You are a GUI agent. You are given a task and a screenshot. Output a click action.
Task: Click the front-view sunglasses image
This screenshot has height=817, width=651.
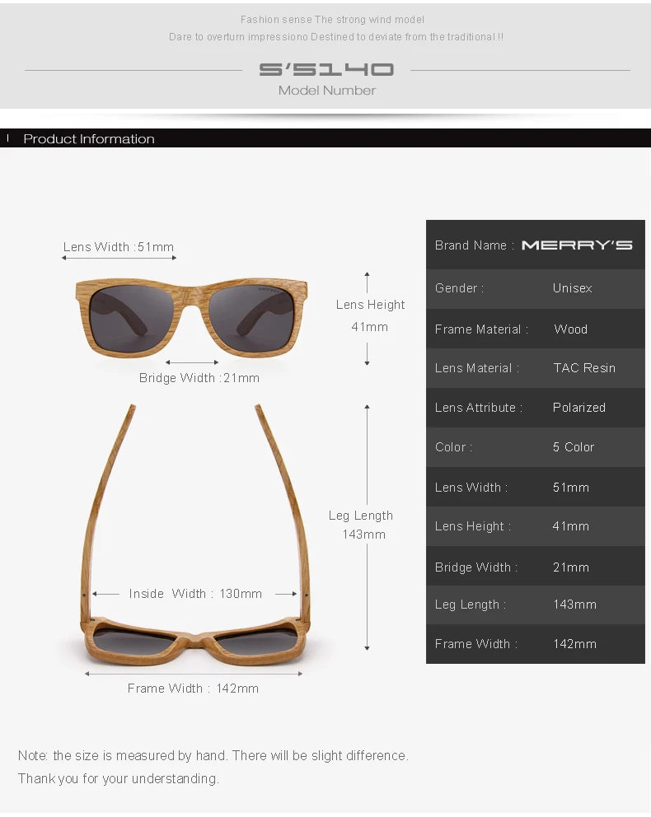(x=191, y=317)
